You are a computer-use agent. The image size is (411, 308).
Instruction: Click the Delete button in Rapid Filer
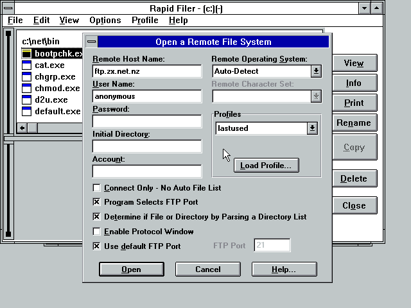[x=354, y=178]
